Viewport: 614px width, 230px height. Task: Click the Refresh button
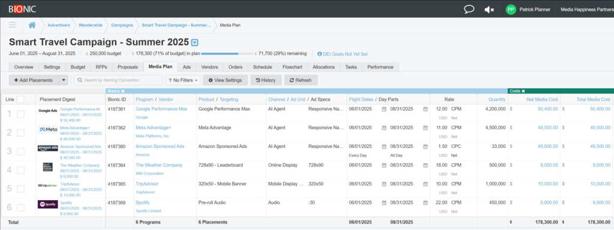(x=301, y=80)
